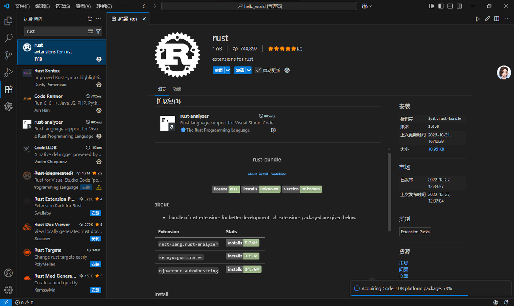Screen dimensions: 514x306
Task: Click the 禁用 button
Action: pos(219,70)
